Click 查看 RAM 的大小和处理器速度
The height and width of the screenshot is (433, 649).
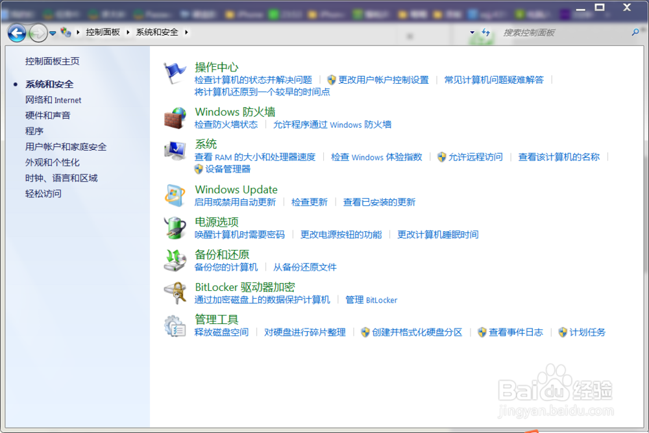(255, 157)
